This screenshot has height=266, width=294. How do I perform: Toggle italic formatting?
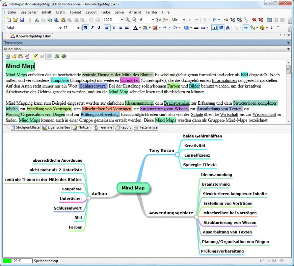coord(92,27)
